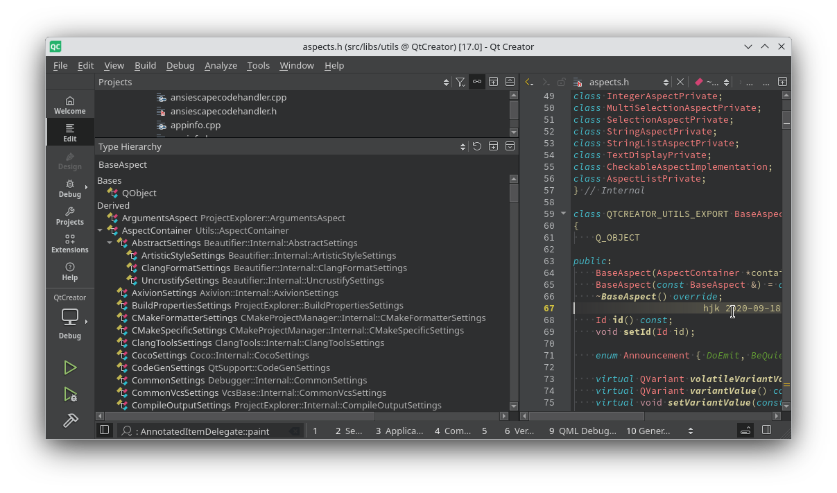Open the progress details button in status bar
The image size is (837, 493).
coord(745,431)
